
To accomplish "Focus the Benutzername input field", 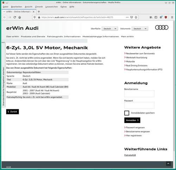I will (139, 94).
